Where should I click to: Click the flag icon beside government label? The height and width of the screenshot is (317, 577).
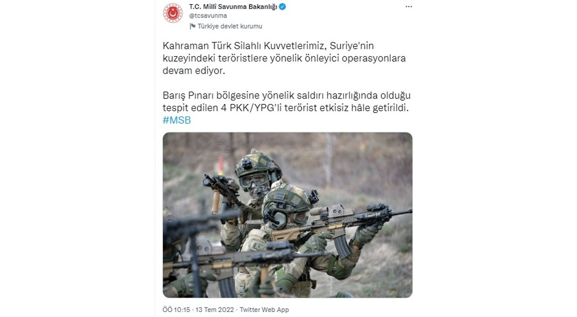click(x=192, y=26)
